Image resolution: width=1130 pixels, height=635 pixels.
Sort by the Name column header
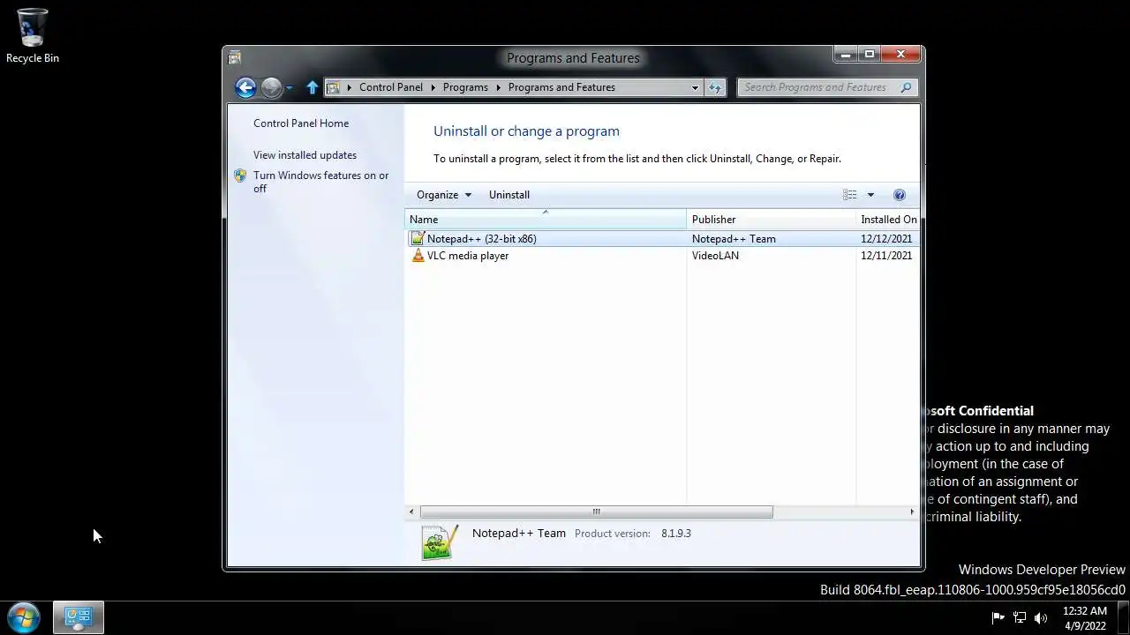546,220
